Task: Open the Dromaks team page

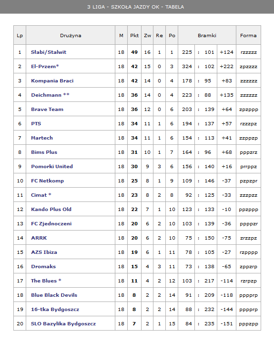Action: coord(43,266)
